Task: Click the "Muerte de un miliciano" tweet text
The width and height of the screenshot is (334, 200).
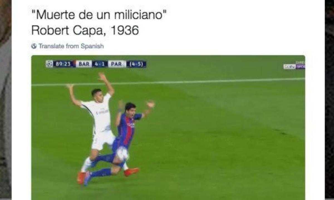Action: 97,14
